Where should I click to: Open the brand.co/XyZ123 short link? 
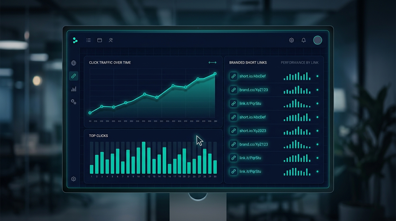[254, 90]
